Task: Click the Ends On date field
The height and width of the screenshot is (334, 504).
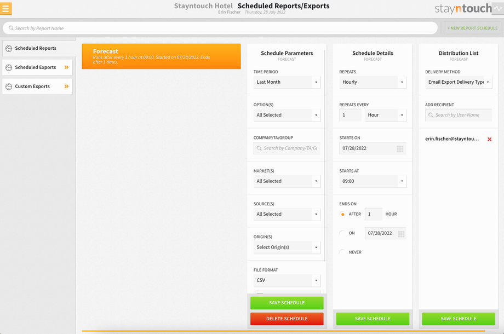Action: point(386,233)
